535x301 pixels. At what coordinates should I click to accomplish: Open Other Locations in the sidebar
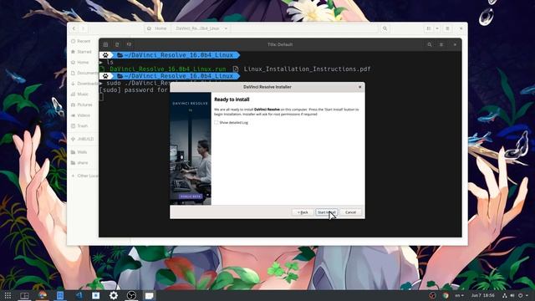click(84, 176)
